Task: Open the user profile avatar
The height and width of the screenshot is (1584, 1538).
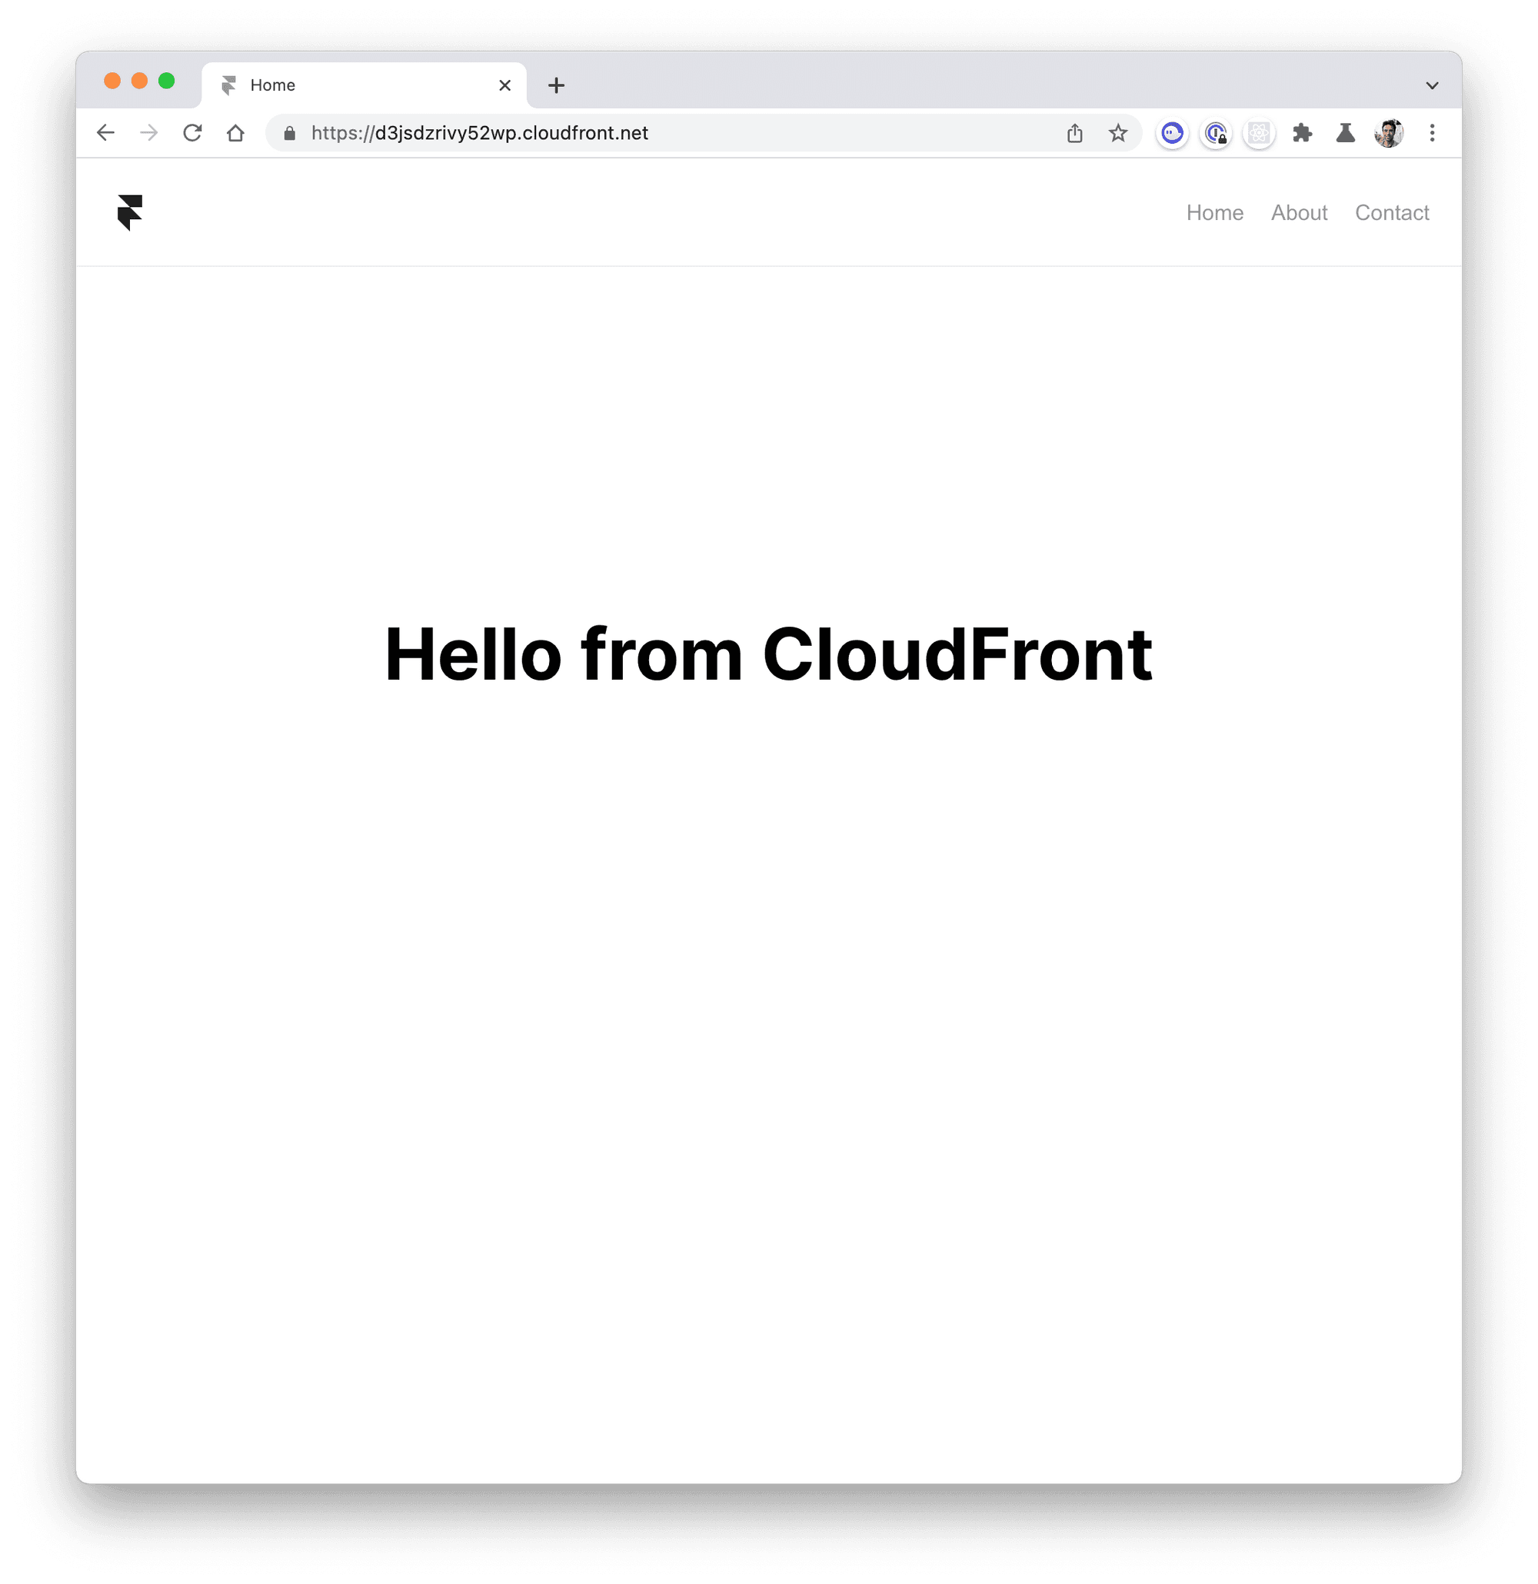Action: (1389, 132)
